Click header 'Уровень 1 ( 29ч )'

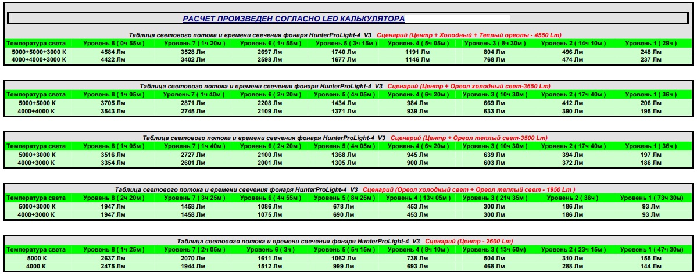[x=652, y=43]
